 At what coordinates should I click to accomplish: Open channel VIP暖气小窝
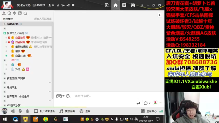click(x=13, y=106)
